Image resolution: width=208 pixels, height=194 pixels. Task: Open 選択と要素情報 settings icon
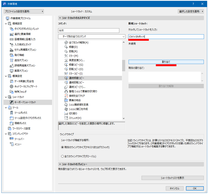(x=12, y=34)
